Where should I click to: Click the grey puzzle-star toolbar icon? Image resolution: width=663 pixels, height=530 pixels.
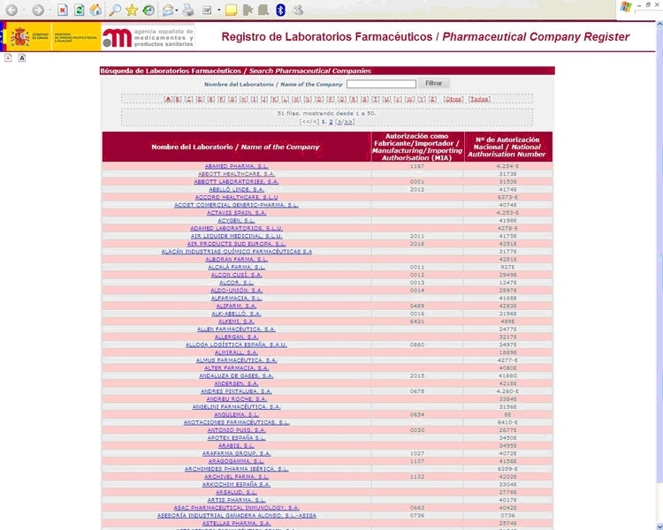tap(248, 10)
